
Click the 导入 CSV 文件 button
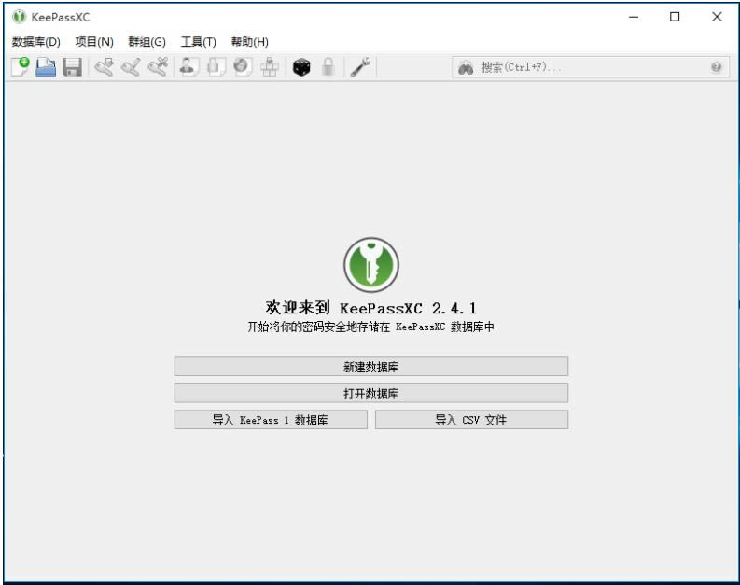pyautogui.click(x=471, y=420)
